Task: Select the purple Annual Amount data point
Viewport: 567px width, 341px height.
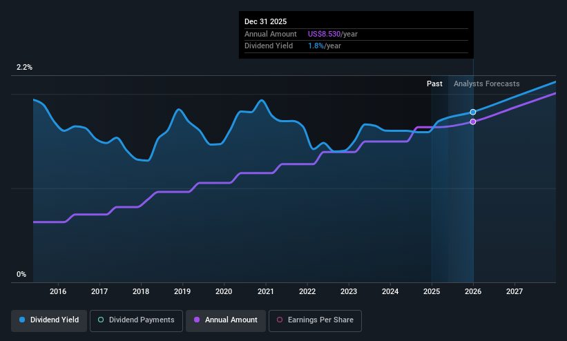Action: [x=473, y=122]
